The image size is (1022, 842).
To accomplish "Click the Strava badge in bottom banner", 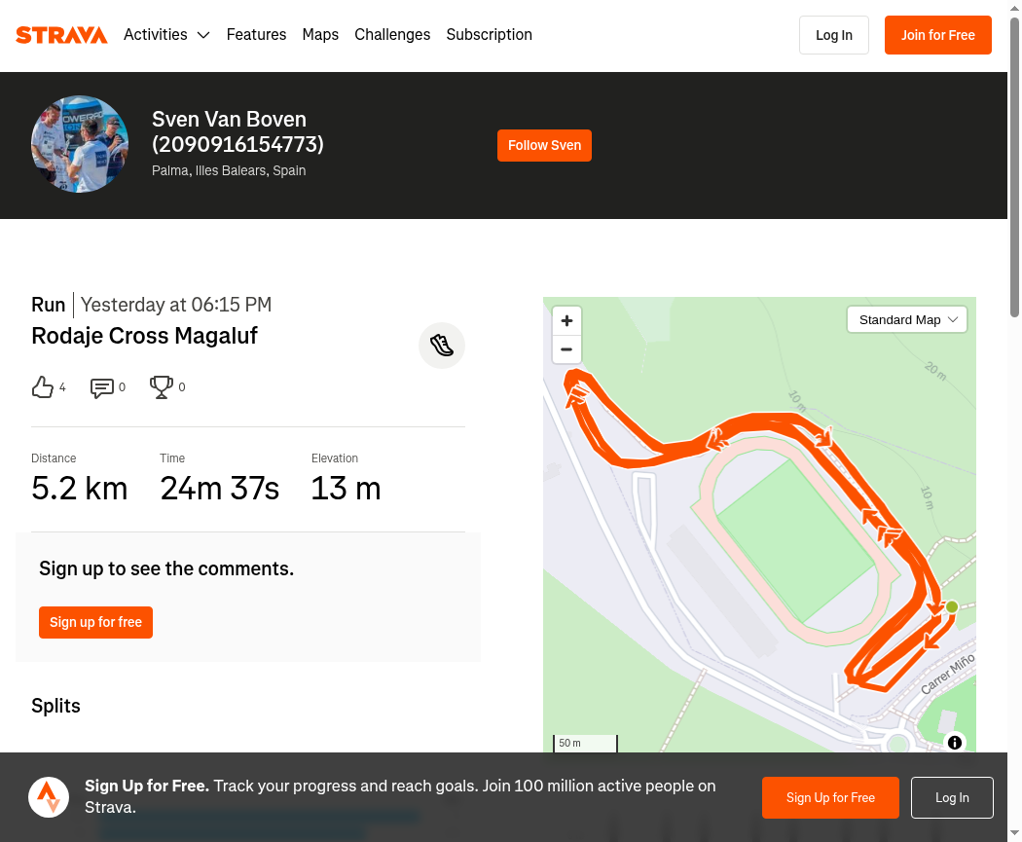I will [49, 797].
